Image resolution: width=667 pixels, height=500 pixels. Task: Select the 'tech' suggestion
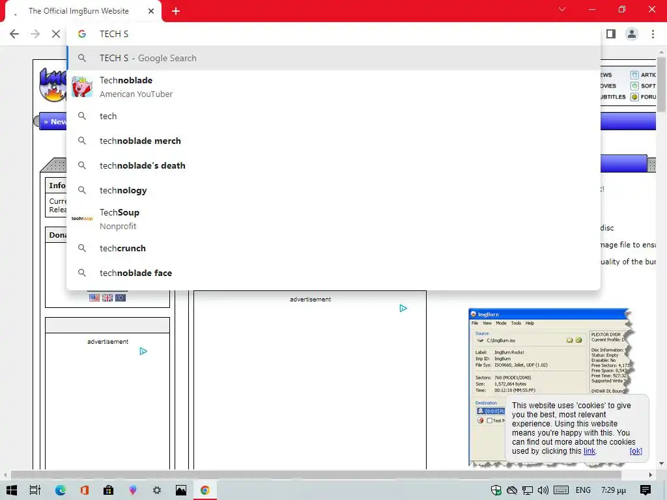[333, 116]
